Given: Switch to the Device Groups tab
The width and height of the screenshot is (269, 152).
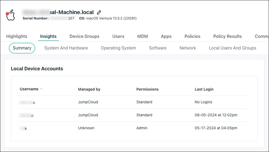Looking at the screenshot, I should click(x=84, y=36).
